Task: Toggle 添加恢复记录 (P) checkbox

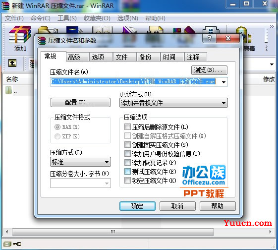Action: tap(127, 162)
